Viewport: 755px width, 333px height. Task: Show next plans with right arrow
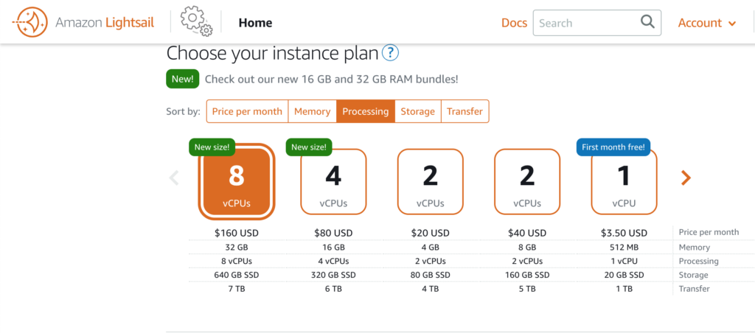point(686,178)
